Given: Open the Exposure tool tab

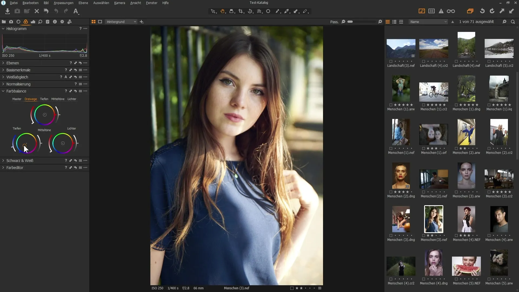Looking at the screenshot, I should (x=33, y=22).
